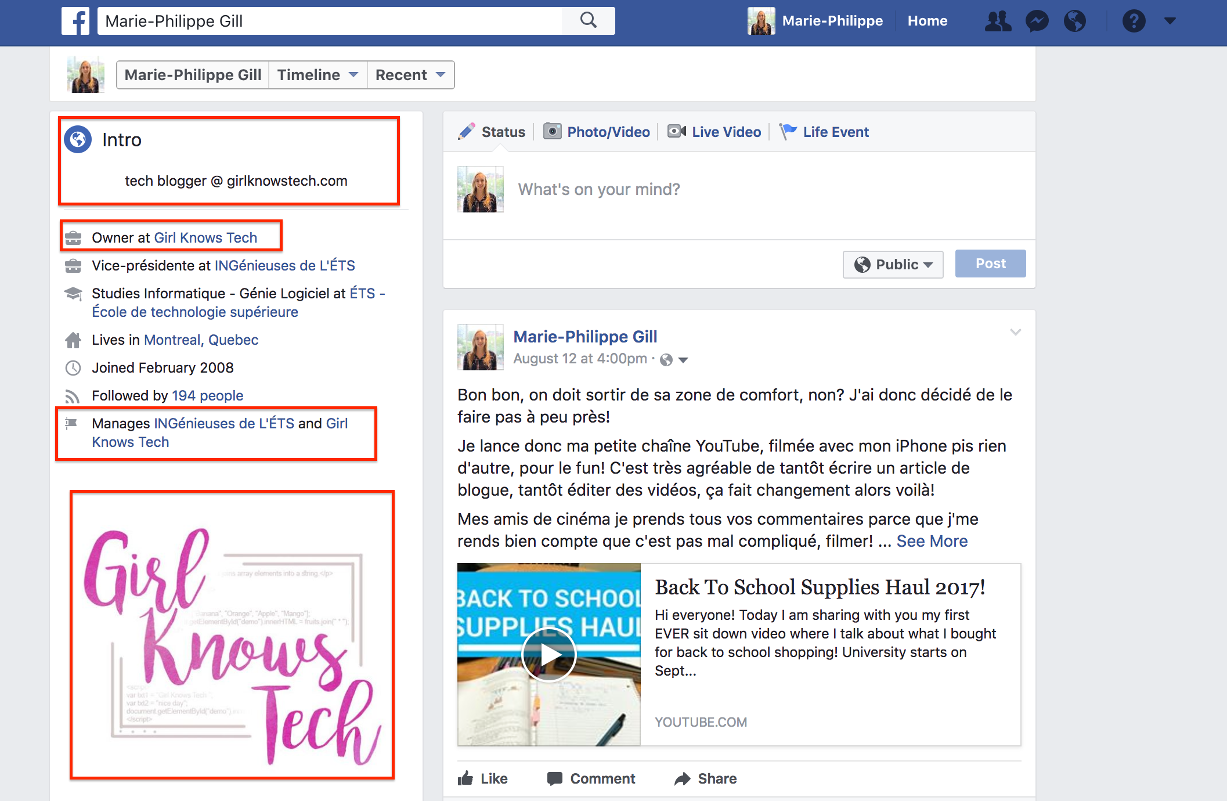Screen dimensions: 1227x801
Task: Select the Photo/Video composer tab
Action: [597, 132]
